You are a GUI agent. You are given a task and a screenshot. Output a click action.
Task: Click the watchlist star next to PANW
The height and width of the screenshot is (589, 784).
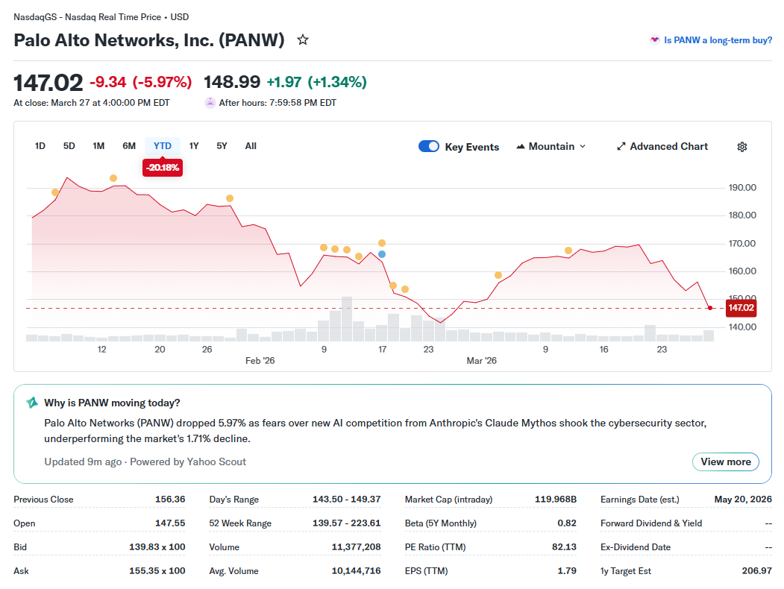pos(303,40)
